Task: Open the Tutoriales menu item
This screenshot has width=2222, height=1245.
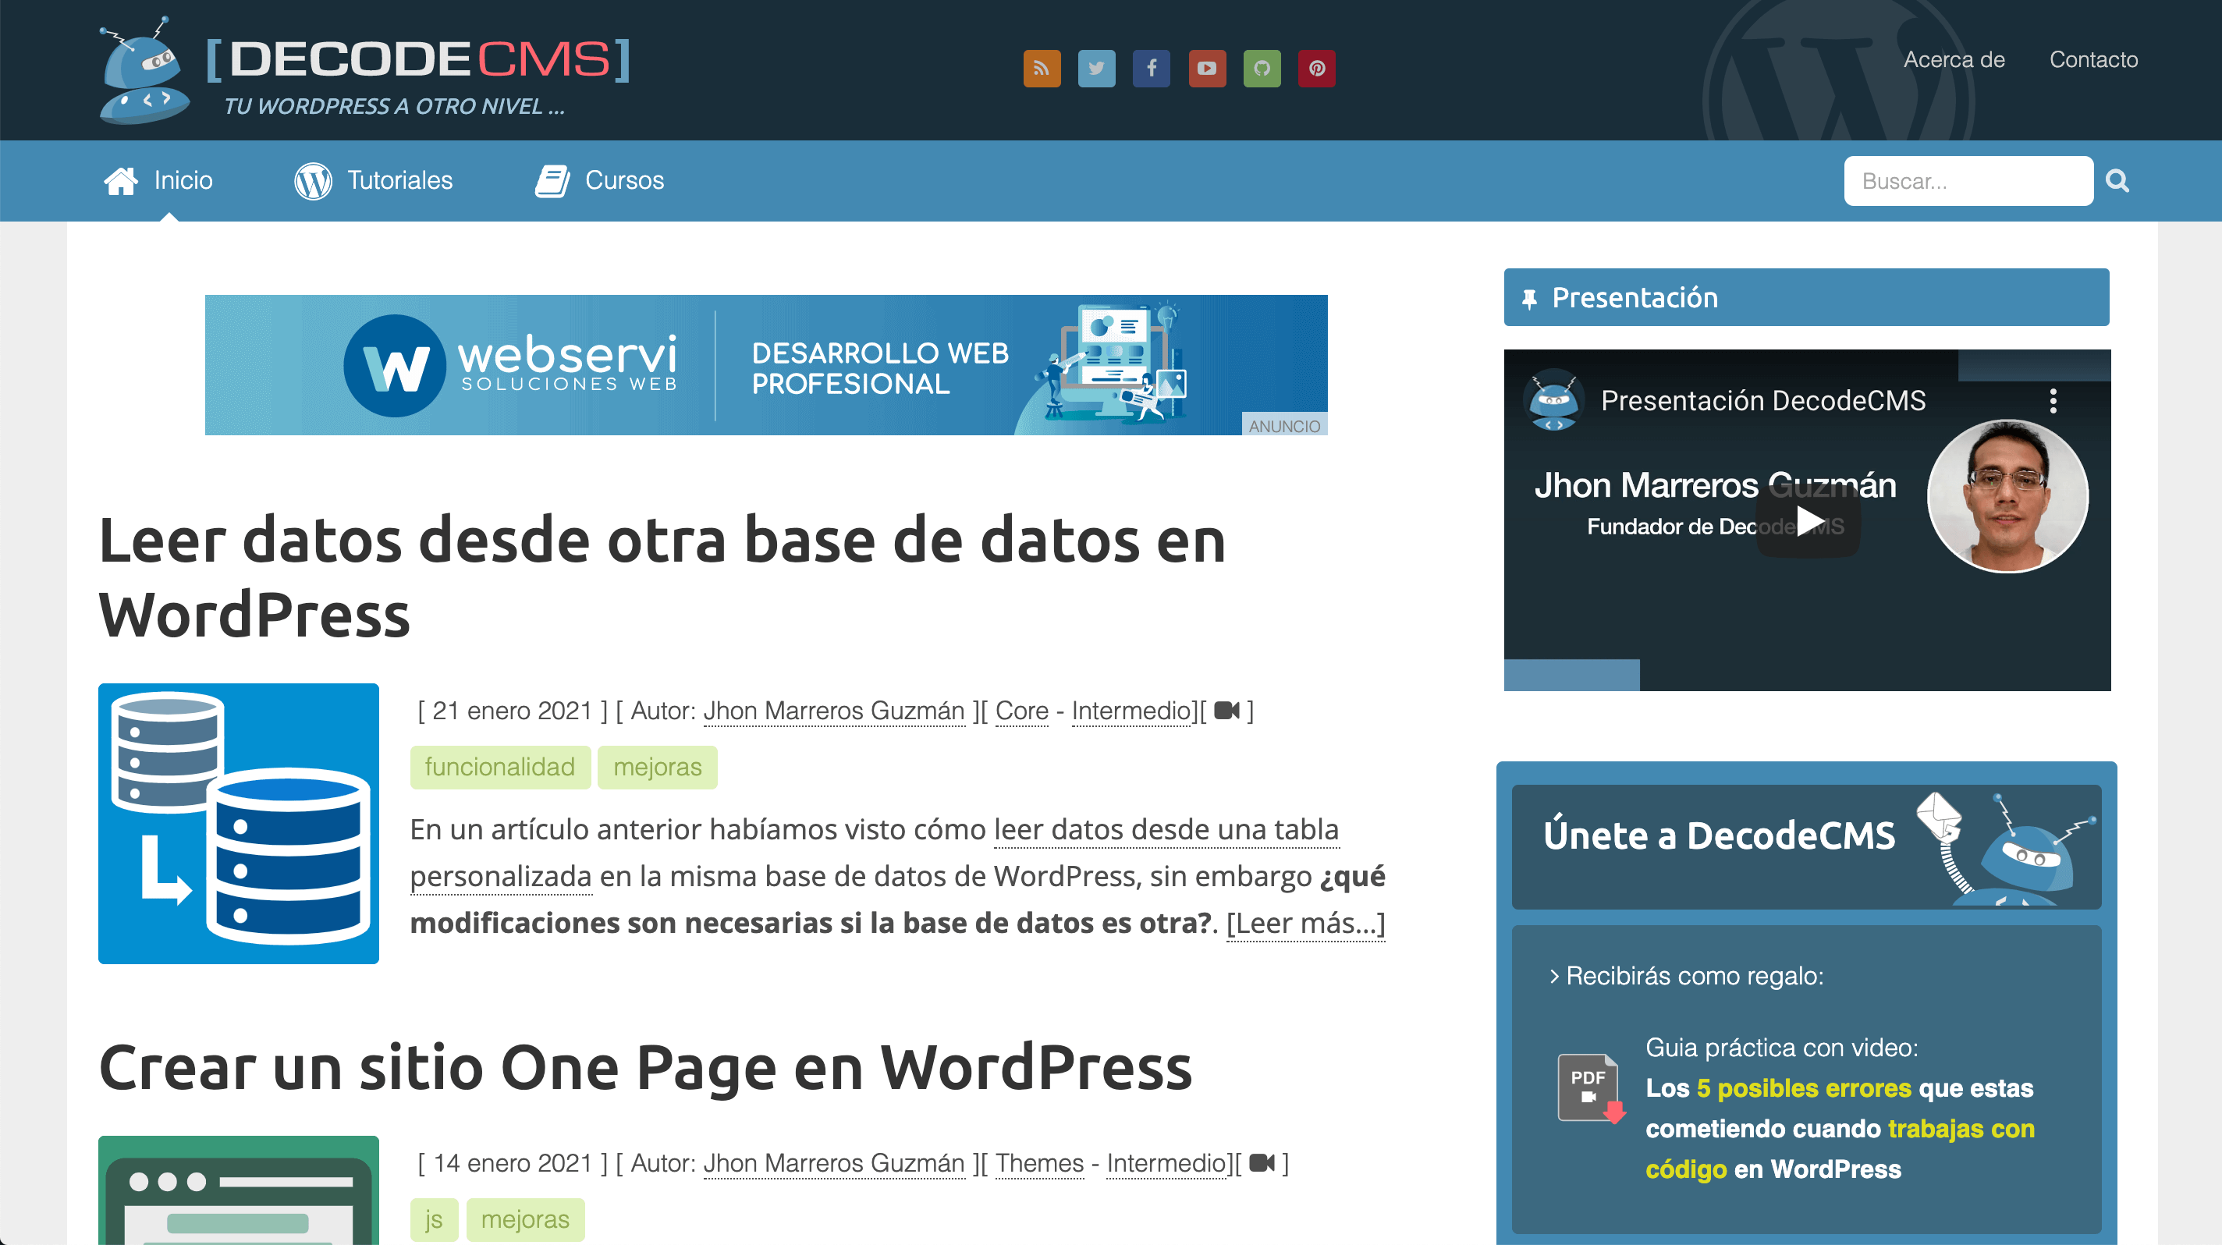Action: pyautogui.click(x=374, y=180)
